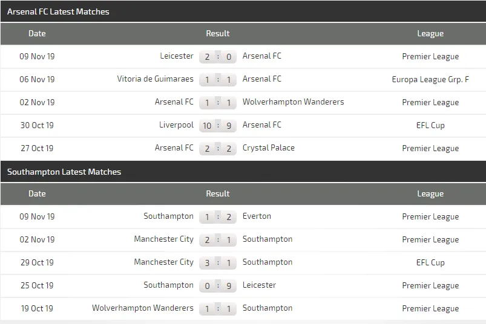Select Wolverhampton Wanderers in Arsenal matches
The width and height of the screenshot is (486, 324).
coord(293,102)
